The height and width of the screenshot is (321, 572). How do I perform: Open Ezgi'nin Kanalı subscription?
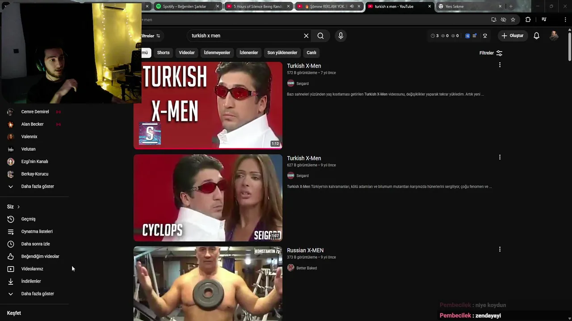tap(34, 162)
